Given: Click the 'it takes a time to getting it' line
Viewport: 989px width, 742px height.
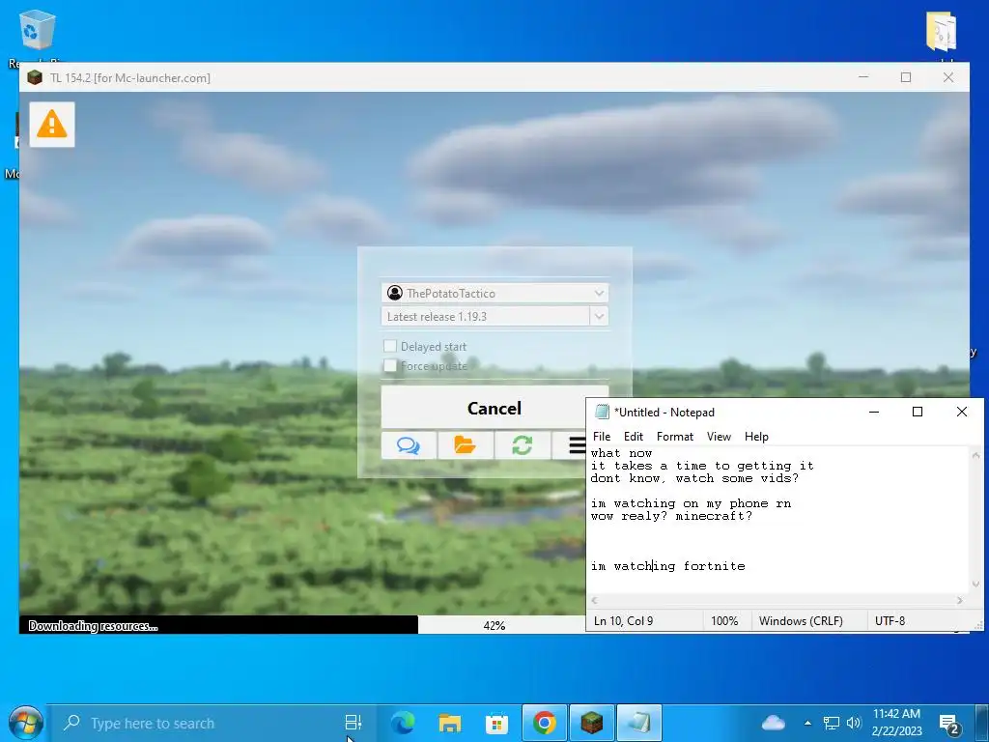Looking at the screenshot, I should click(x=702, y=466).
